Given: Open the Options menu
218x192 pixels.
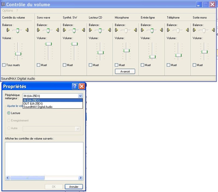Looking at the screenshot, I should coord(8,11).
